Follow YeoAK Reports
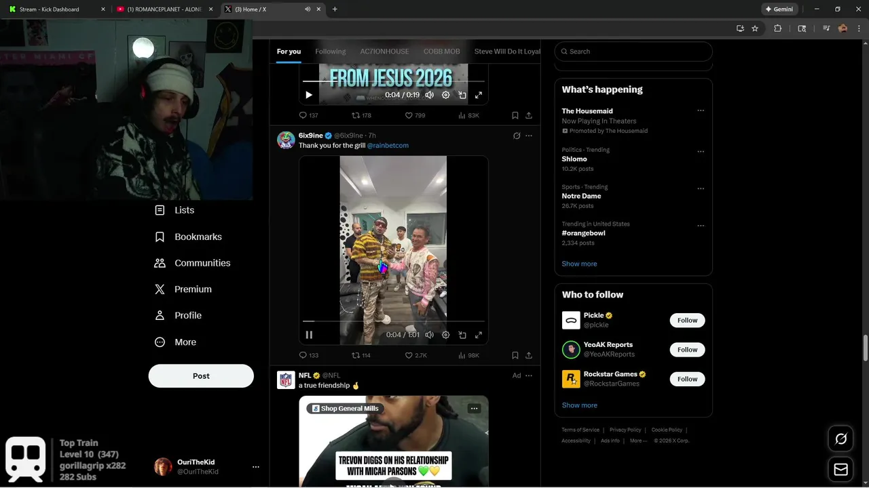 click(x=687, y=350)
